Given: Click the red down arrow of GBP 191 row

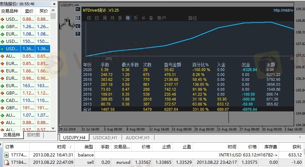Looking at the screenshot, I should pos(2,108).
